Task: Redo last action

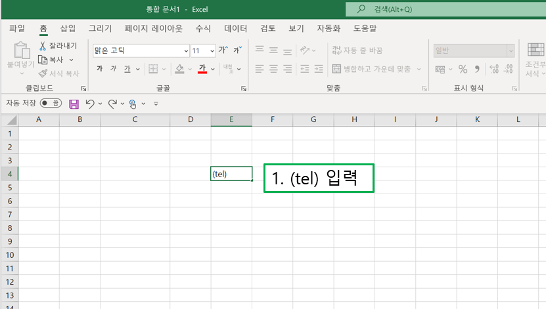Action: (112, 104)
